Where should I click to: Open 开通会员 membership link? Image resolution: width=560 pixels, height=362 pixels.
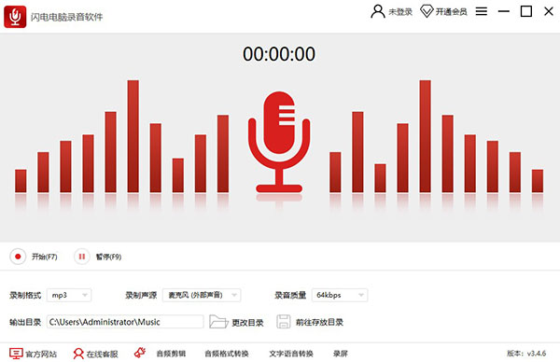(x=451, y=12)
